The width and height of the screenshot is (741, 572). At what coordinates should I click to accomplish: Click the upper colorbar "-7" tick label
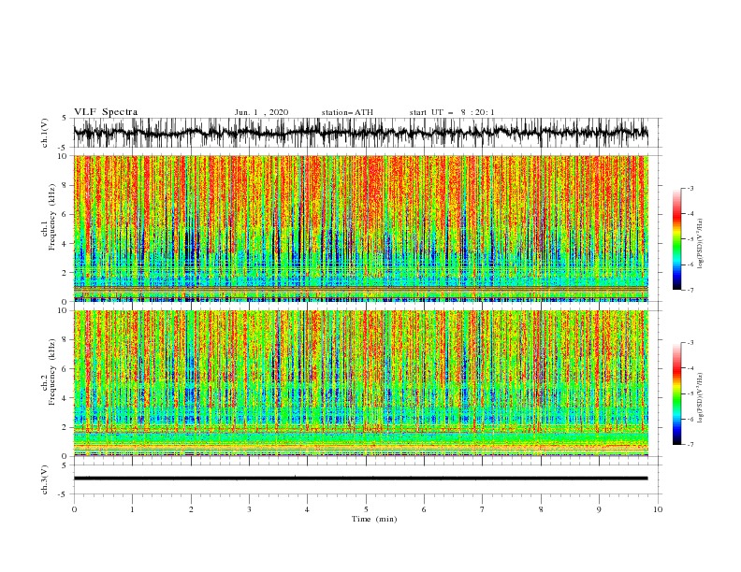pos(690,290)
